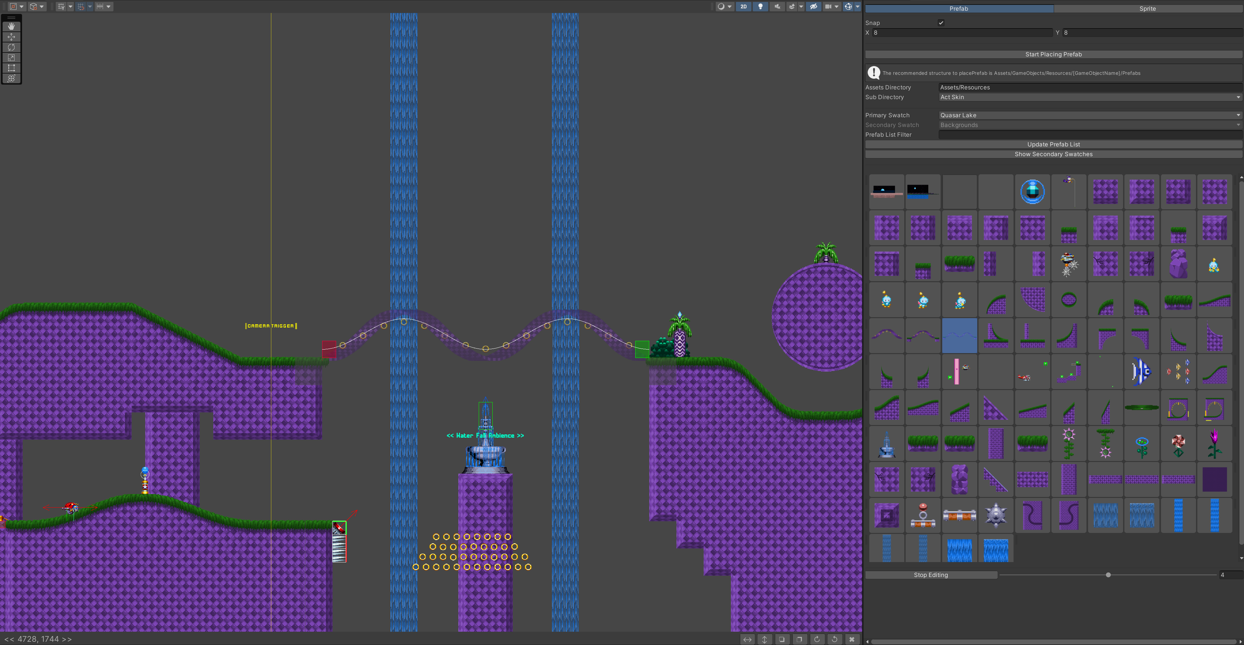Adjust the prefab thumbnail size slider
The height and width of the screenshot is (645, 1244).
(1108, 575)
